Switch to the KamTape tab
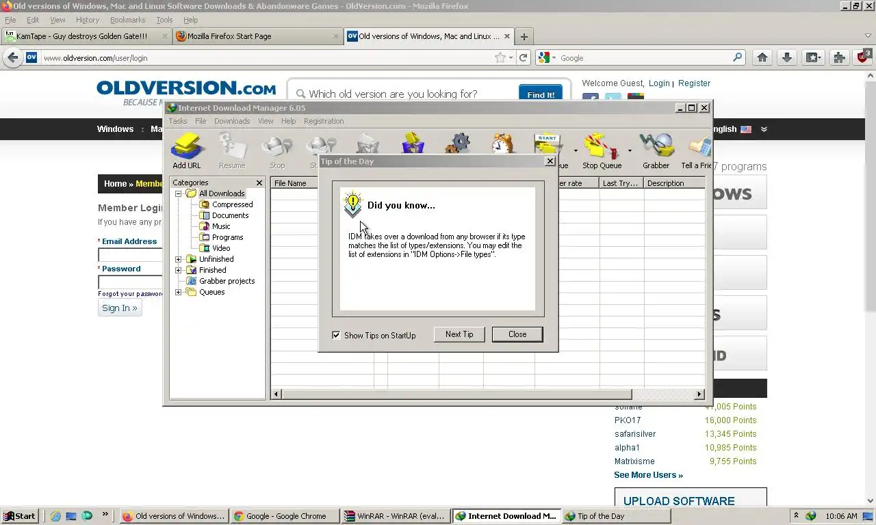Viewport: 876px width, 525px height. point(86,36)
